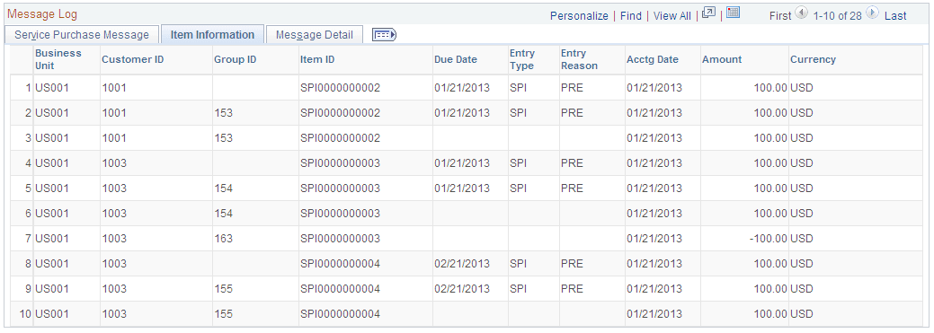Click the -100.00 amount cell
This screenshot has width=934, height=333.
(x=768, y=239)
